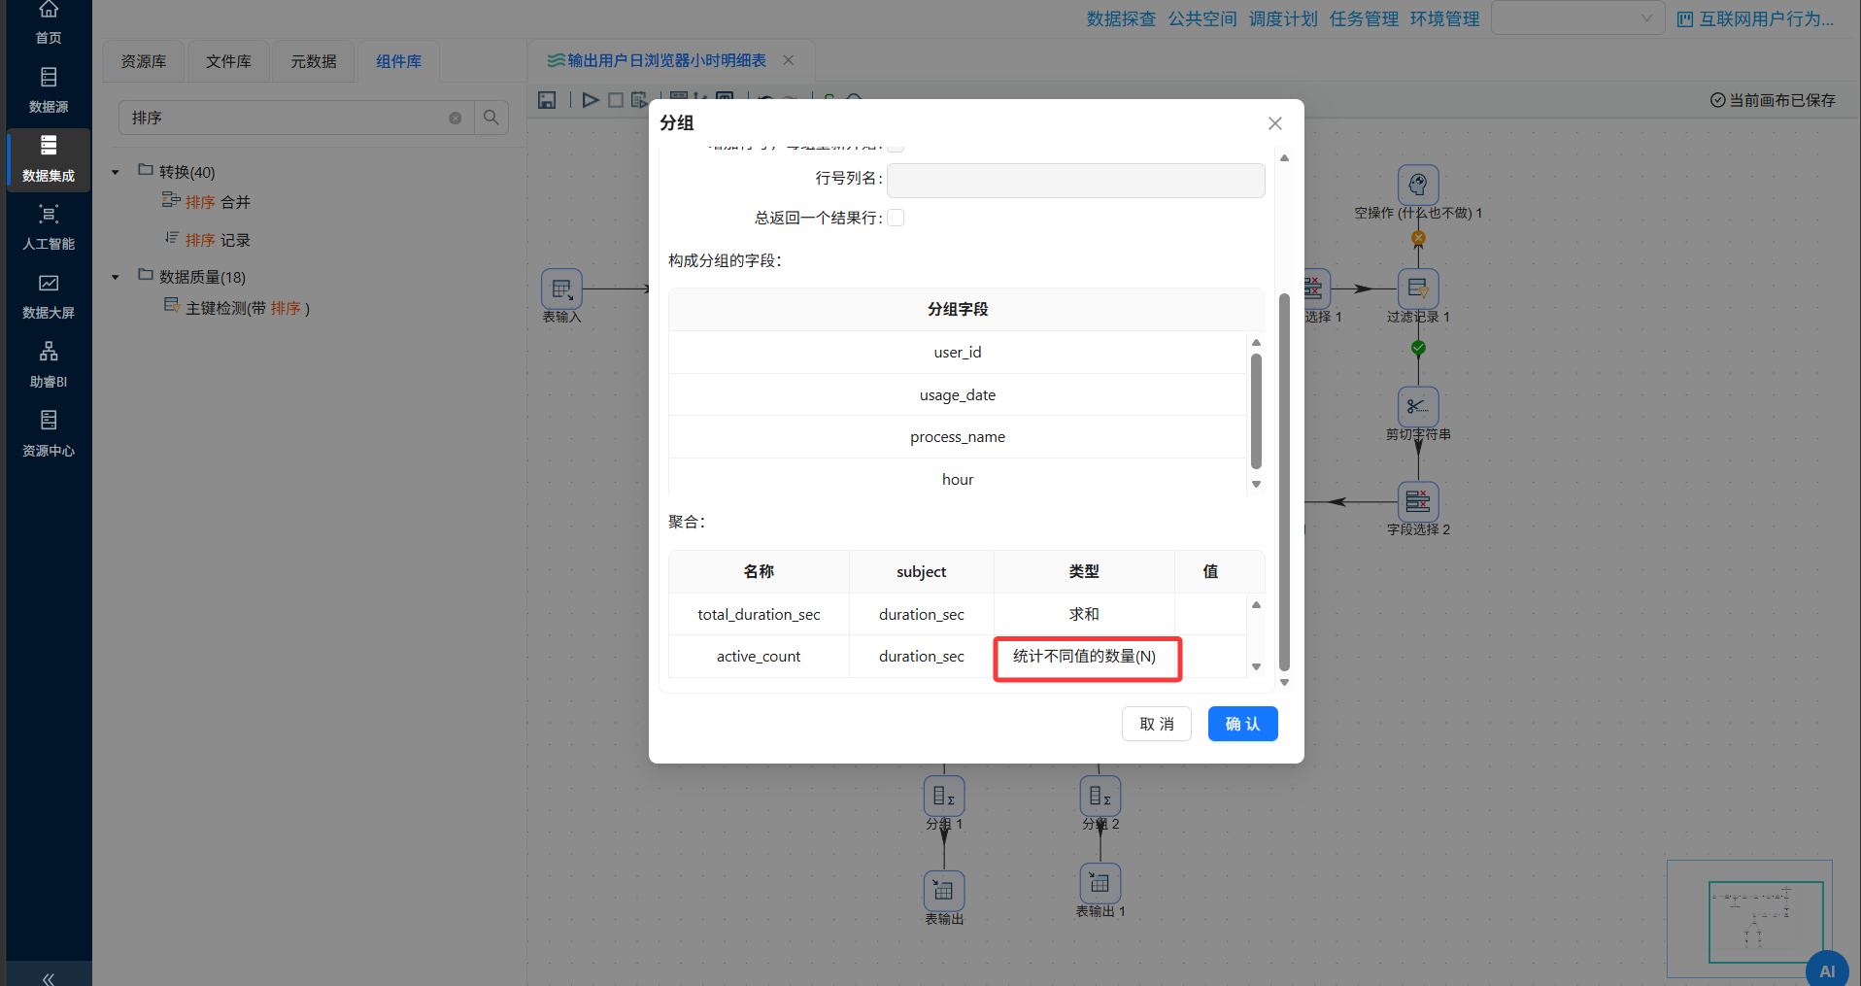Select the usage_date group field row
This screenshot has width=1861, height=986.
click(x=958, y=394)
